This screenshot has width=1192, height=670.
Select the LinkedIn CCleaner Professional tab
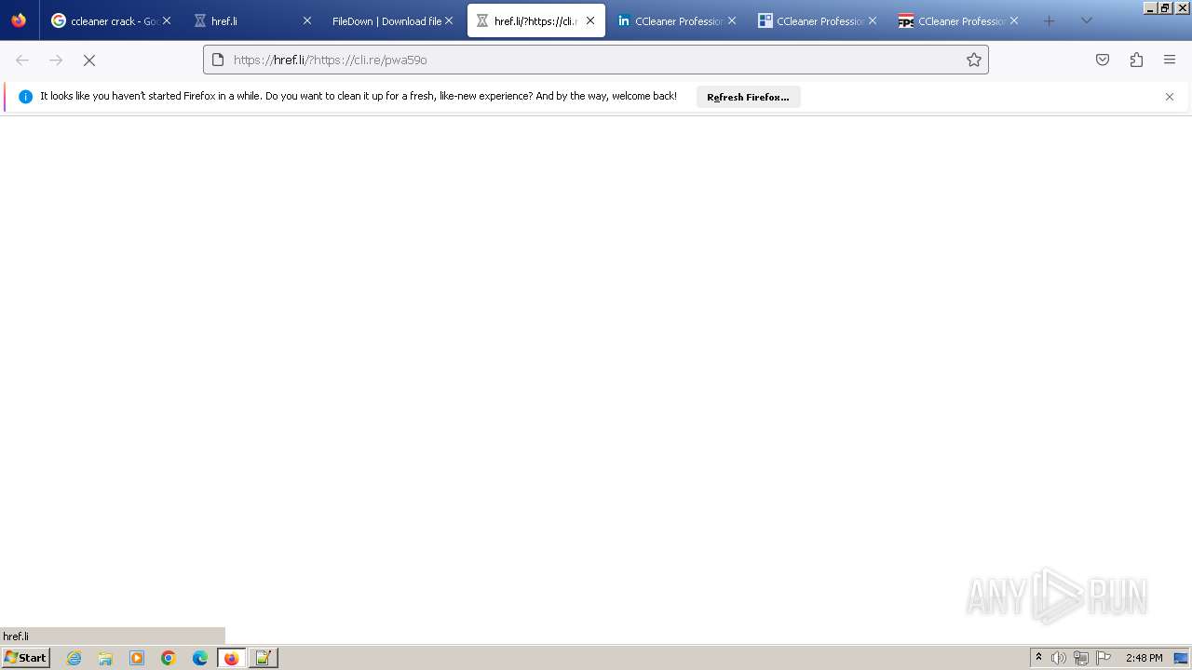(677, 20)
